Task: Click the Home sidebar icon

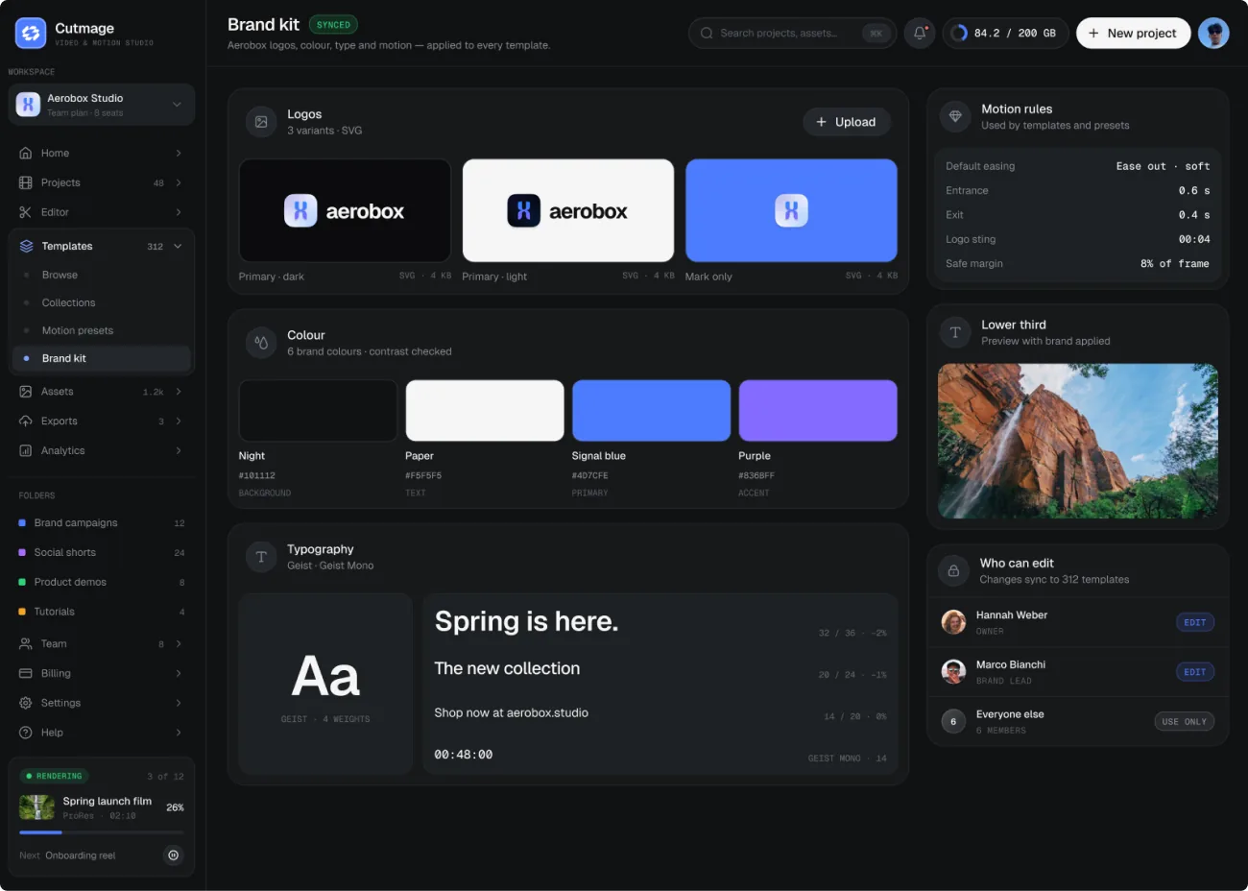Action: point(26,153)
